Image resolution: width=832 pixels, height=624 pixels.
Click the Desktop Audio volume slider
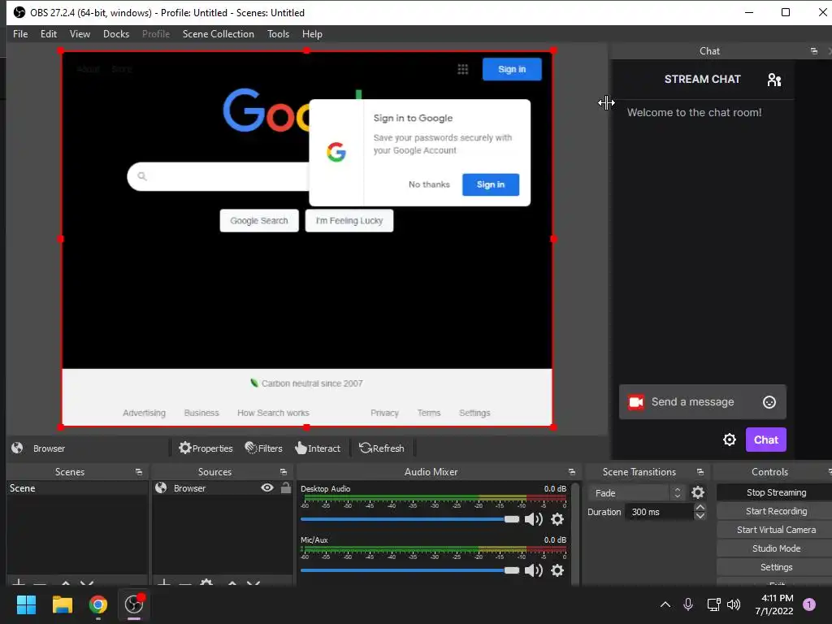point(409,519)
